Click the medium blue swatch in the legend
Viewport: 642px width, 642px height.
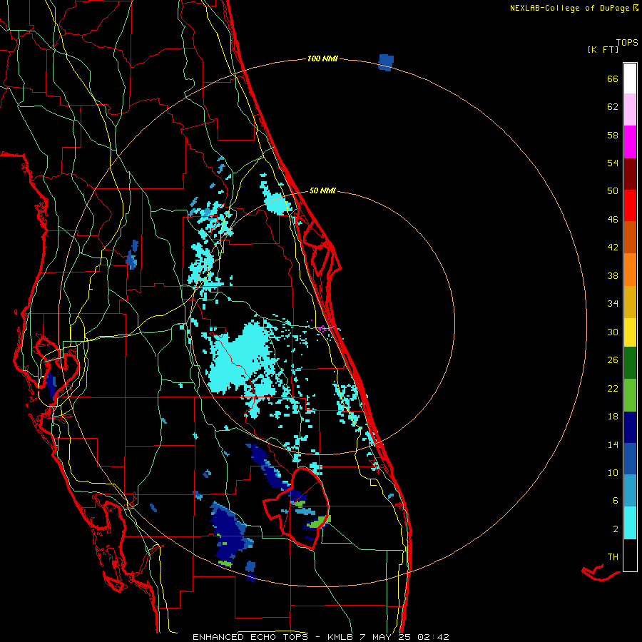(x=630, y=459)
